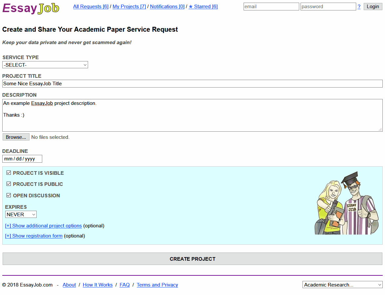Open the All Requests page
Image resolution: width=385 pixels, height=295 pixels.
91,7
